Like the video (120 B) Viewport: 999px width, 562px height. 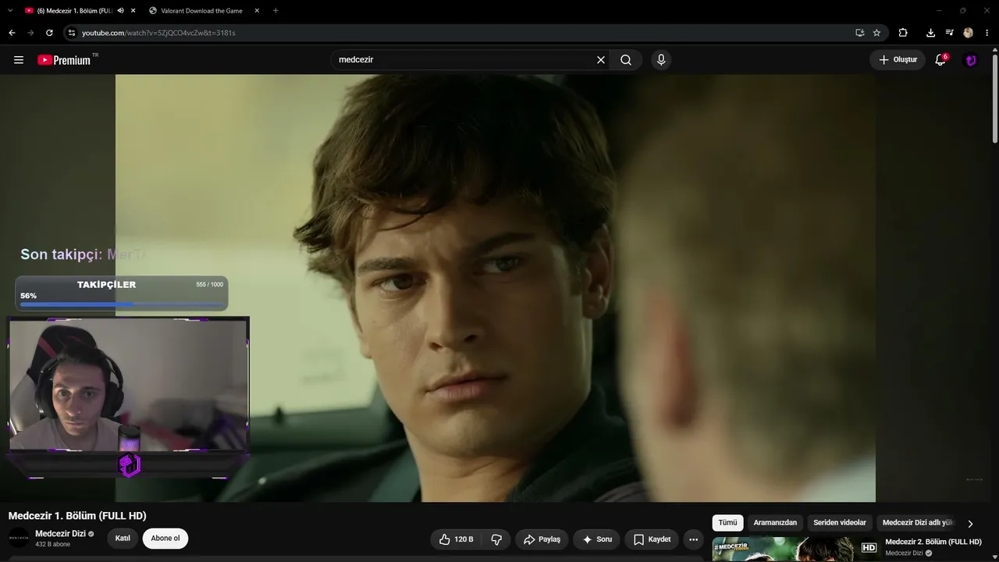(456, 539)
